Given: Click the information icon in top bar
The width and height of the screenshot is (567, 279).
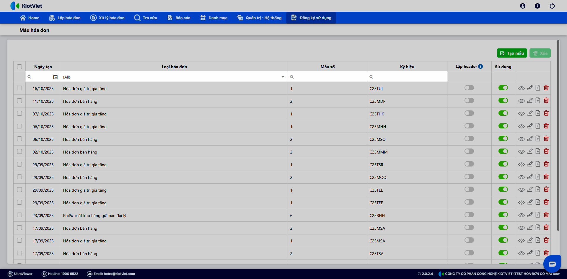Looking at the screenshot, I should [537, 6].
